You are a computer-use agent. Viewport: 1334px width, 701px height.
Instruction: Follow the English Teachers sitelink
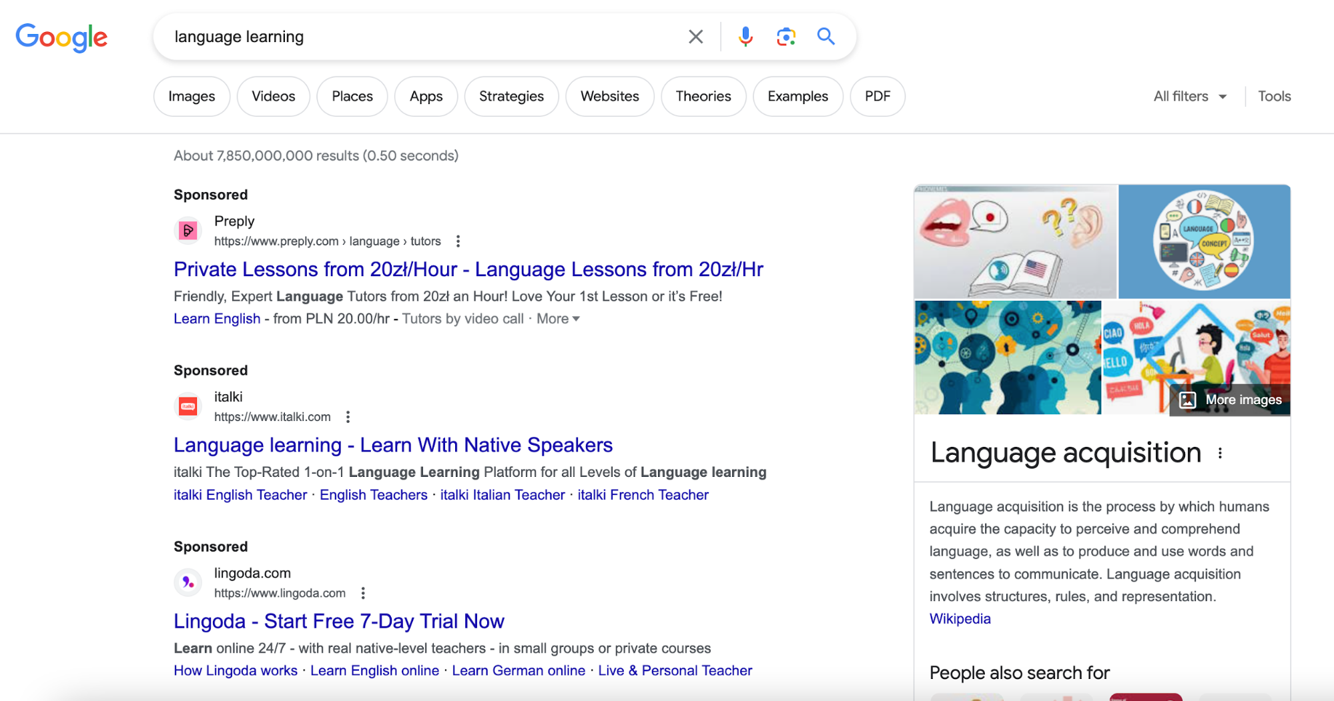click(374, 495)
